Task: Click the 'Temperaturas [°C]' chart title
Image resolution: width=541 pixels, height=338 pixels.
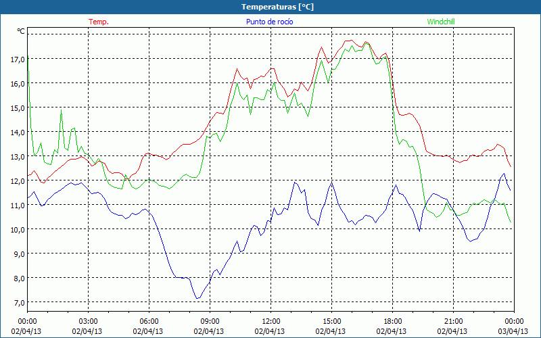Action: 277,7
